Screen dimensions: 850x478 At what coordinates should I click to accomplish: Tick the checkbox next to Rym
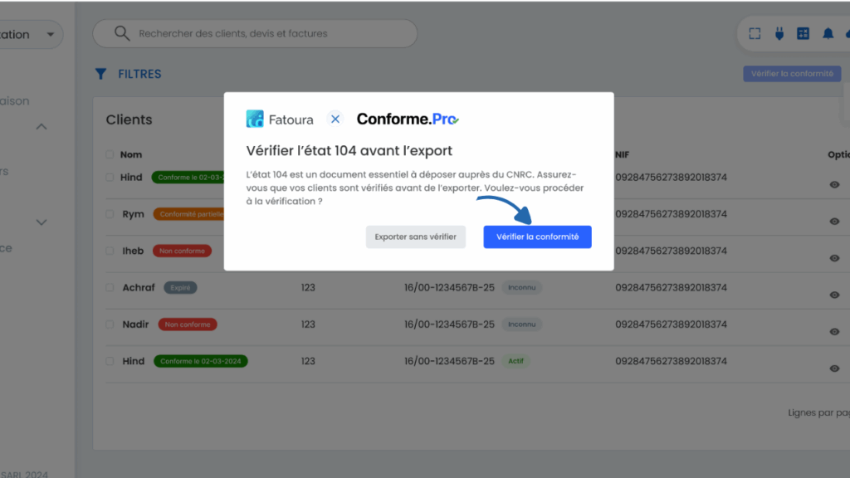pyautogui.click(x=110, y=214)
